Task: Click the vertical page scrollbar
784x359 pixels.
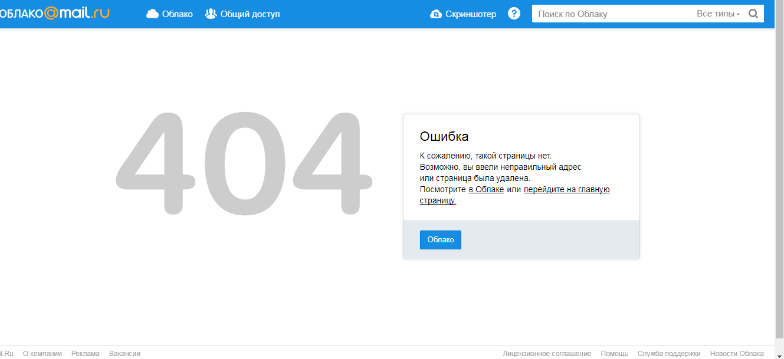Action: pyautogui.click(x=779, y=177)
